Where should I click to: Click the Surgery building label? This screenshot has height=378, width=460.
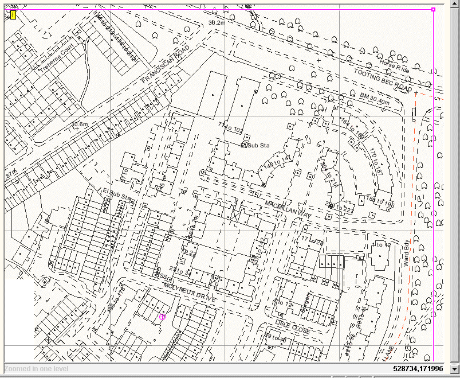pos(305,302)
